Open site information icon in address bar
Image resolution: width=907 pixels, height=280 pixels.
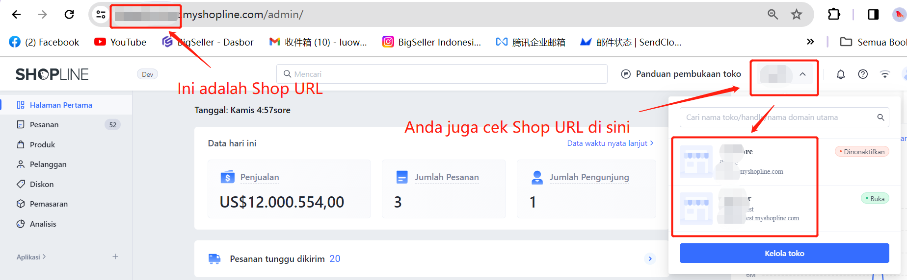(101, 14)
